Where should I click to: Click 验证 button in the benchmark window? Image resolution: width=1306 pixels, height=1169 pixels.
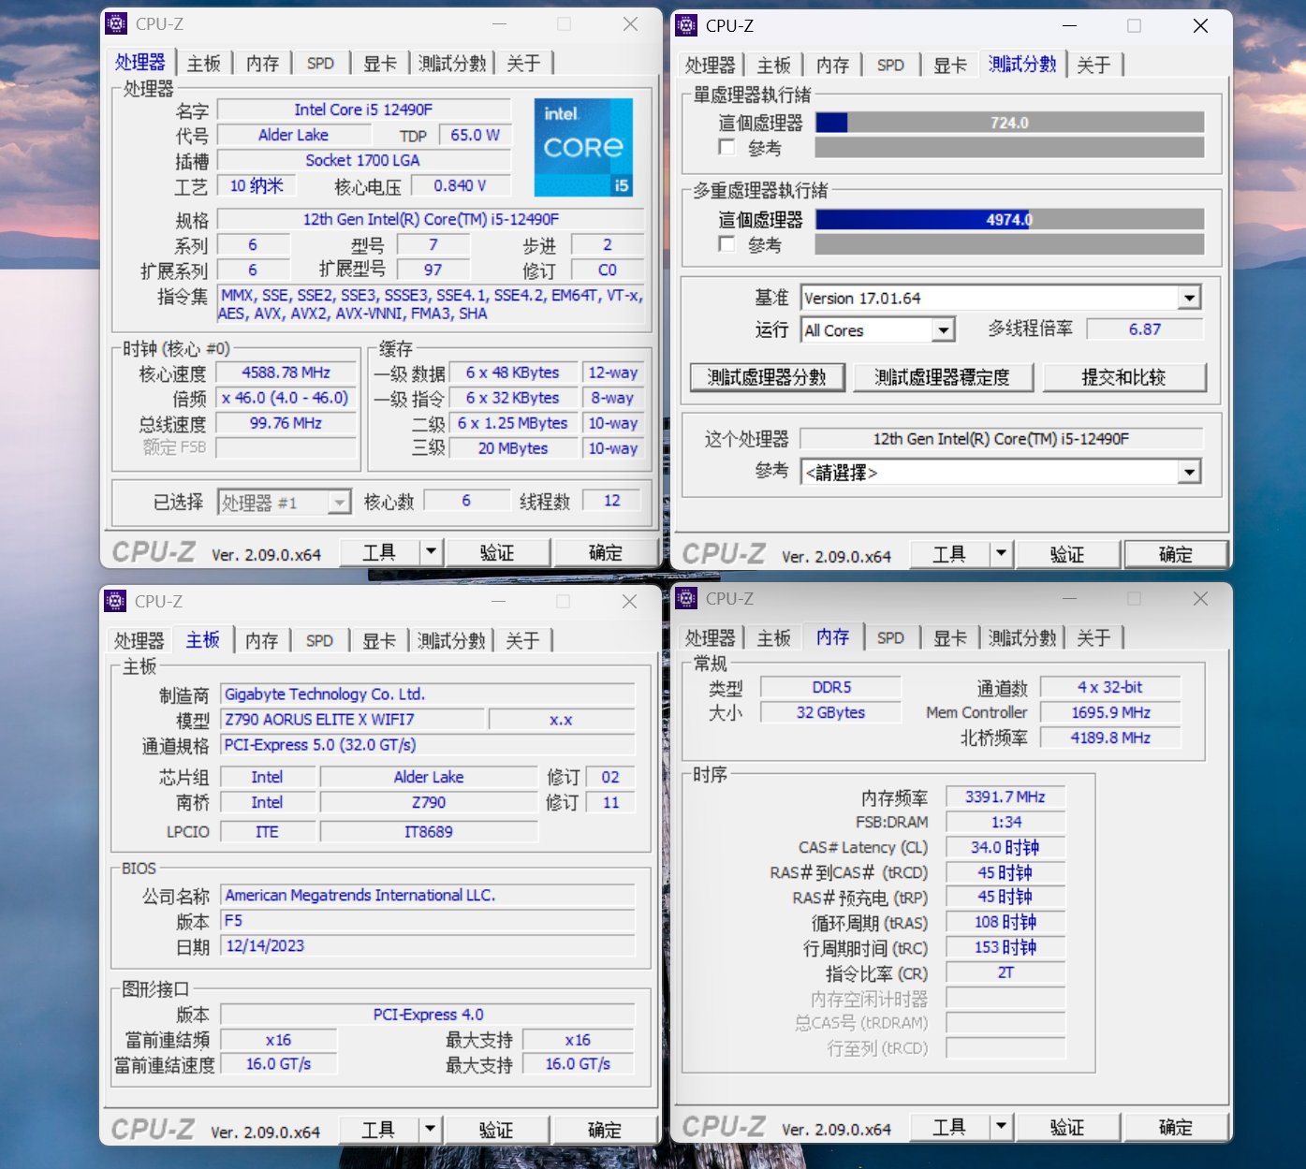tap(1066, 554)
